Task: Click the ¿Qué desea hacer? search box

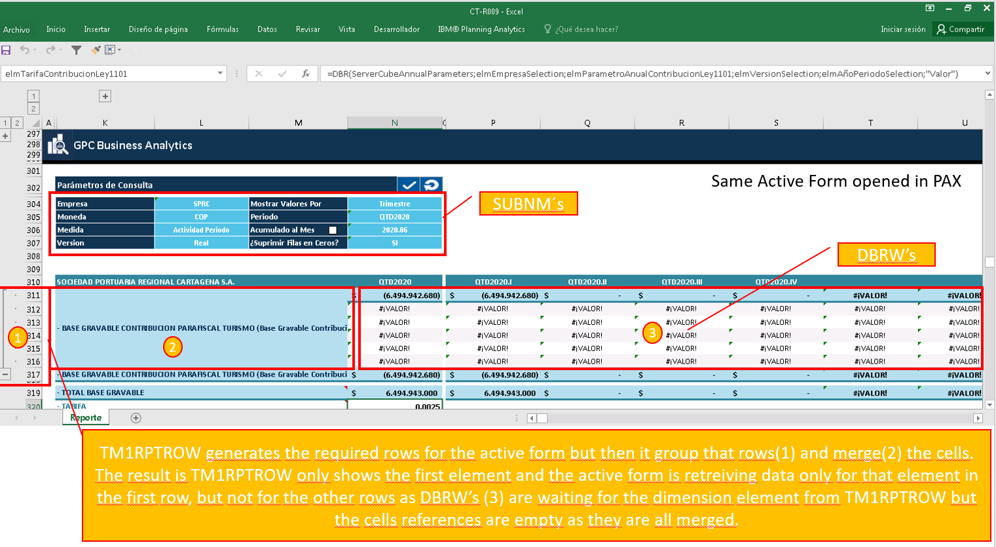Action: point(581,29)
